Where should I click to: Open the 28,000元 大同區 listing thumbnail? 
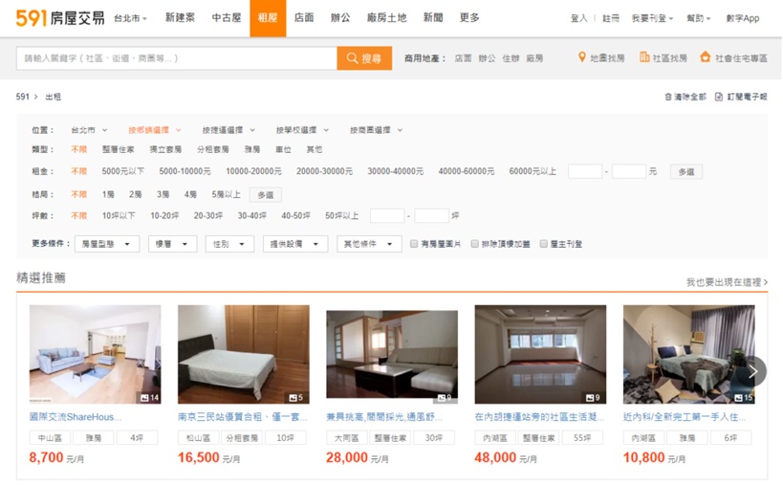coord(391,354)
